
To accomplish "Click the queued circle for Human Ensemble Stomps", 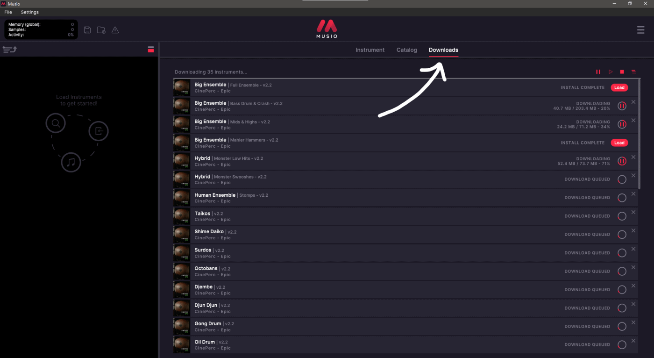I will click(622, 198).
